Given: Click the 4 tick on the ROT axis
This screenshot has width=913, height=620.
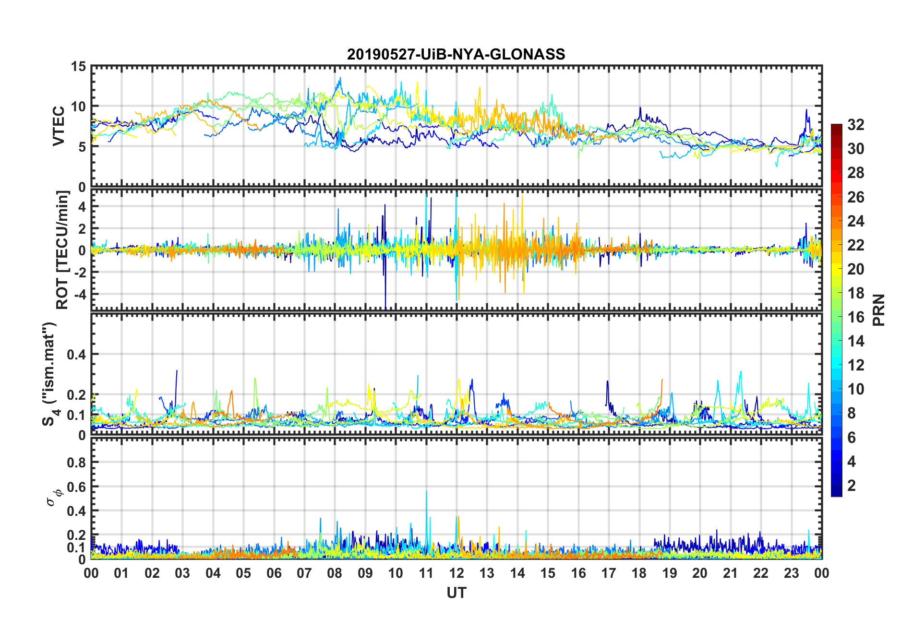Looking at the screenshot, I should click(82, 206).
